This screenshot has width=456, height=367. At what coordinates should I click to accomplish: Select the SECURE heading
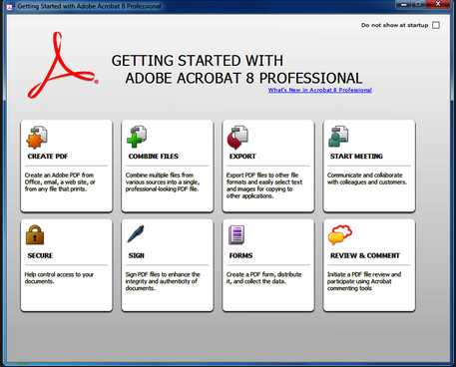(x=40, y=255)
